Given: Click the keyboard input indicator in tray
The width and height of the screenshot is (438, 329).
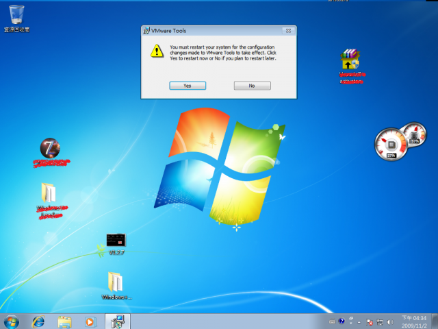Looking at the screenshot, I should pos(332,321).
